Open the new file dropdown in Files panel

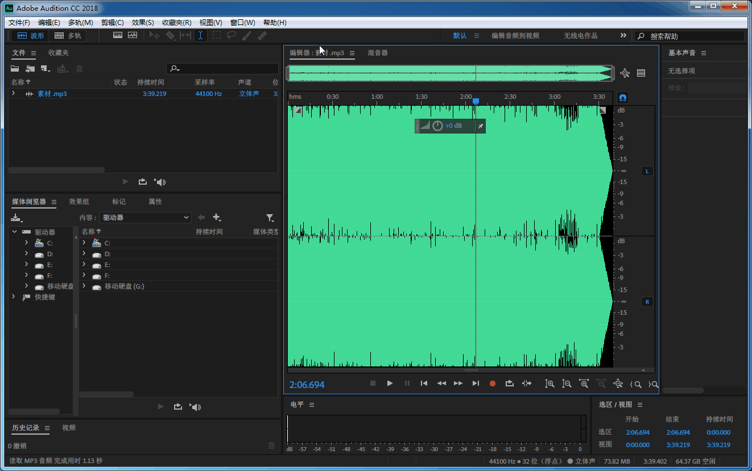point(46,69)
